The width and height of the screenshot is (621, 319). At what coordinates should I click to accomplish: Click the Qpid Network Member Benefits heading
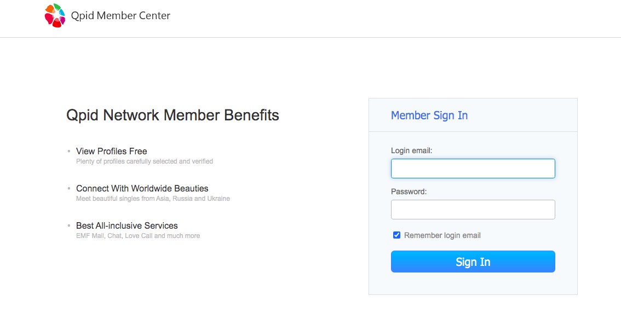click(173, 115)
